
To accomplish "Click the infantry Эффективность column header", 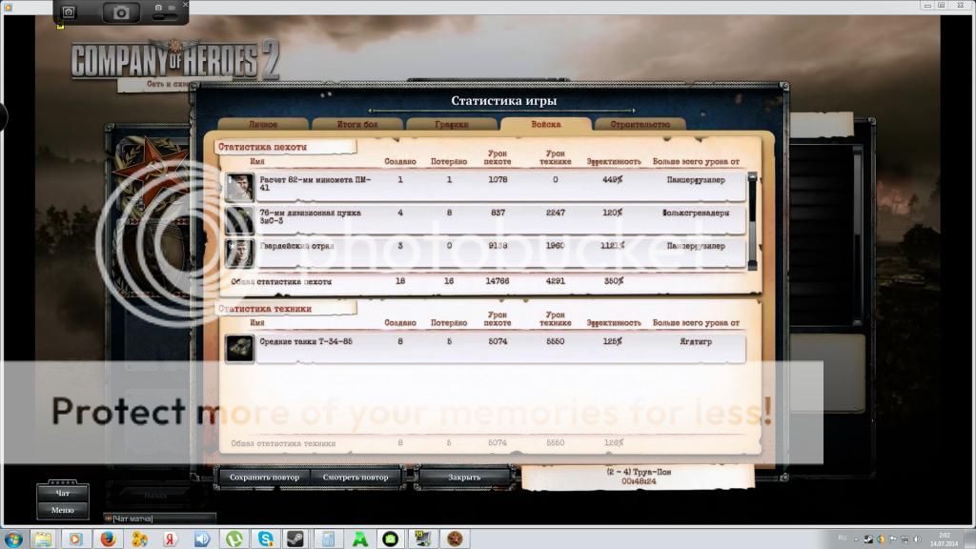I will point(614,162).
